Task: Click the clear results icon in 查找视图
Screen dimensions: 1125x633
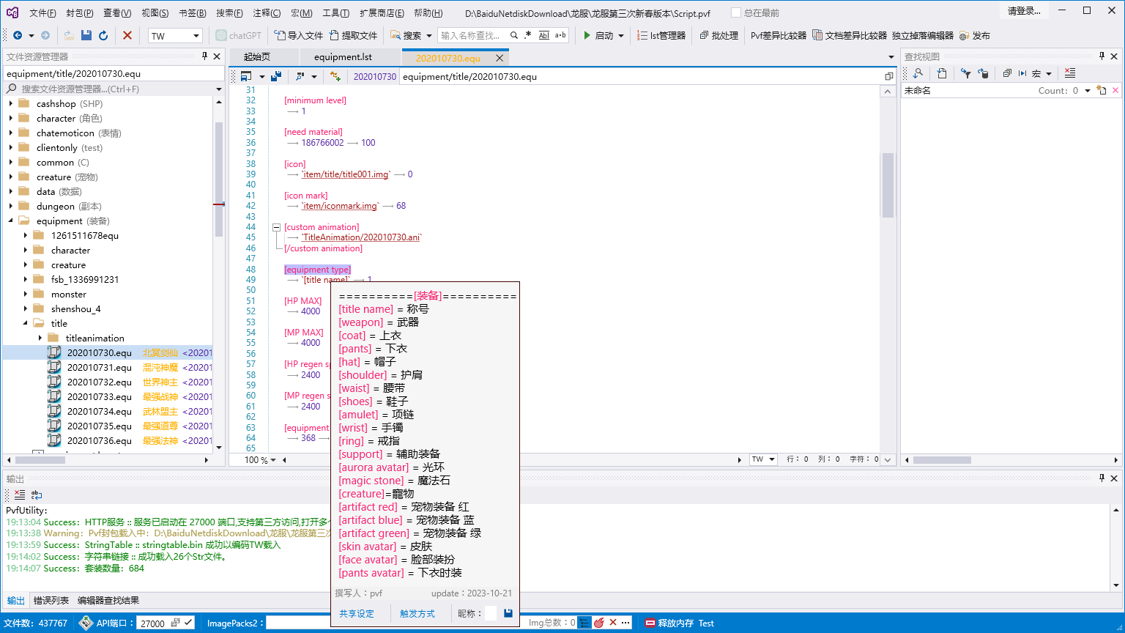Action: [x=1070, y=73]
